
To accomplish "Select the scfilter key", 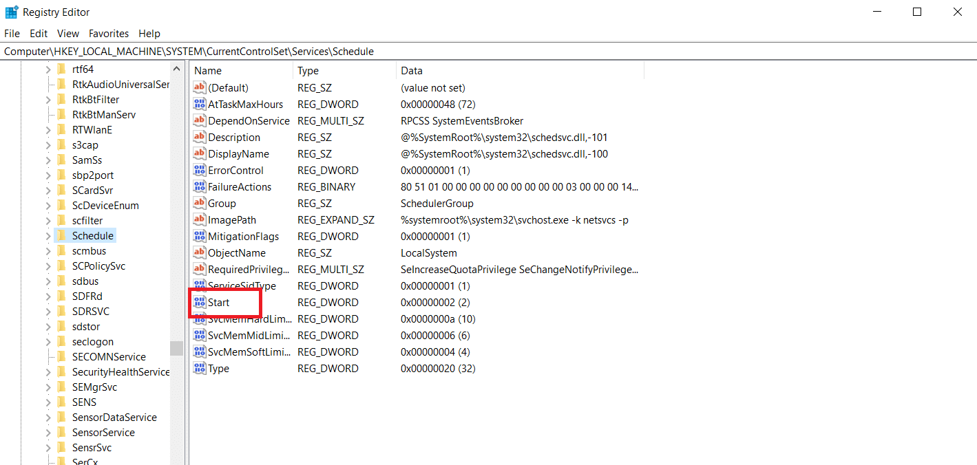I will [87, 221].
